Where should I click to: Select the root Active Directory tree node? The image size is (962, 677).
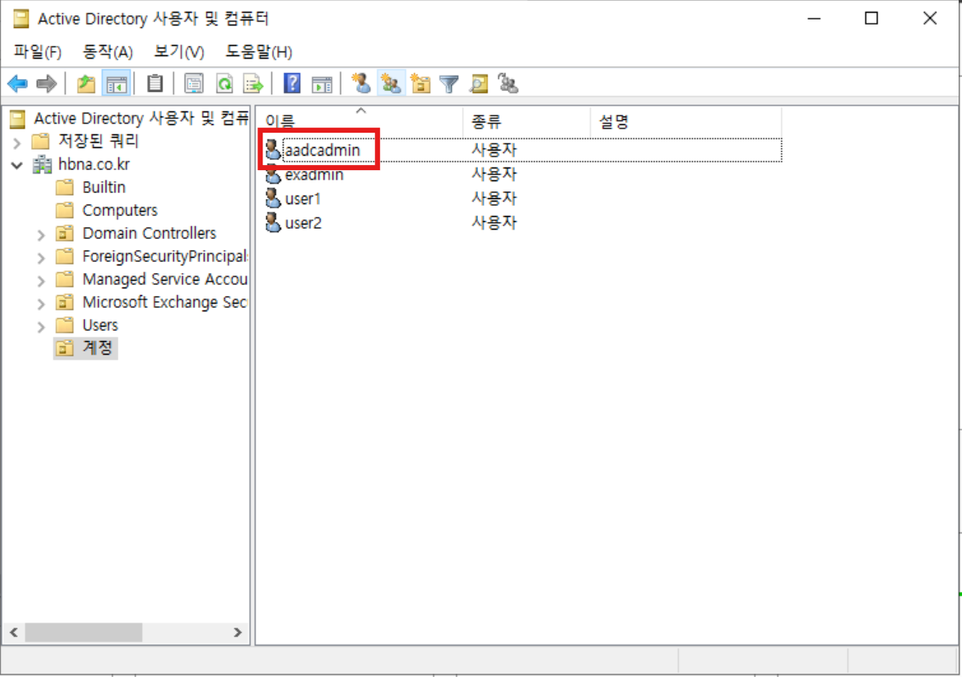click(141, 118)
